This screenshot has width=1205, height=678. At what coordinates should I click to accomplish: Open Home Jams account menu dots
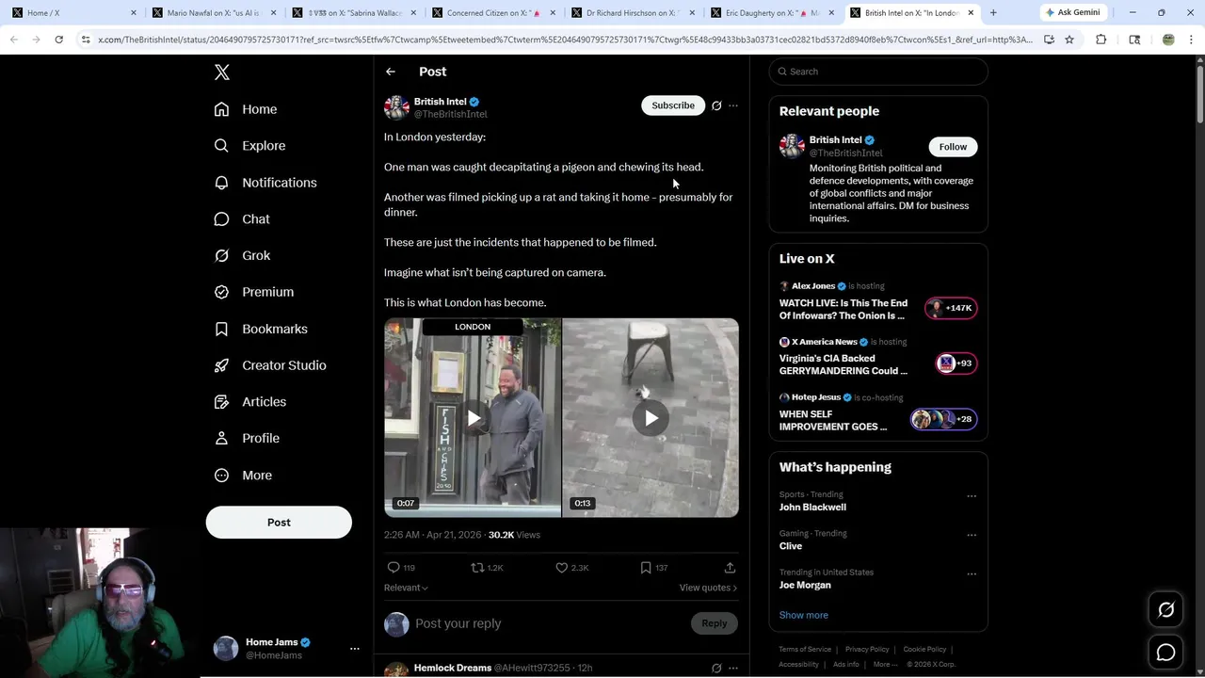pos(355,649)
